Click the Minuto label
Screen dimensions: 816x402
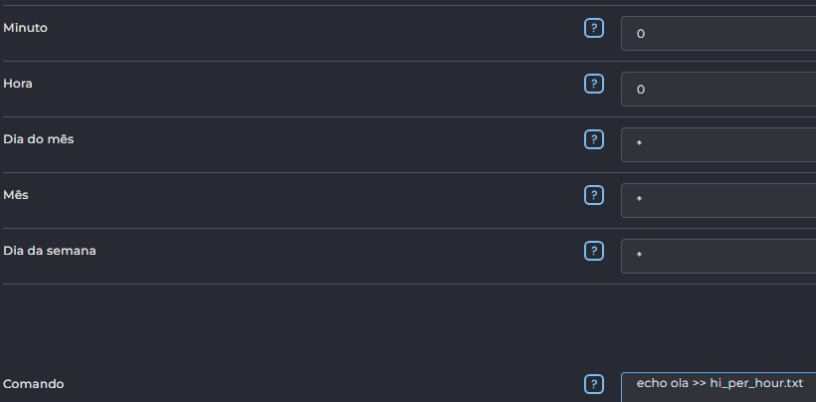coord(25,28)
